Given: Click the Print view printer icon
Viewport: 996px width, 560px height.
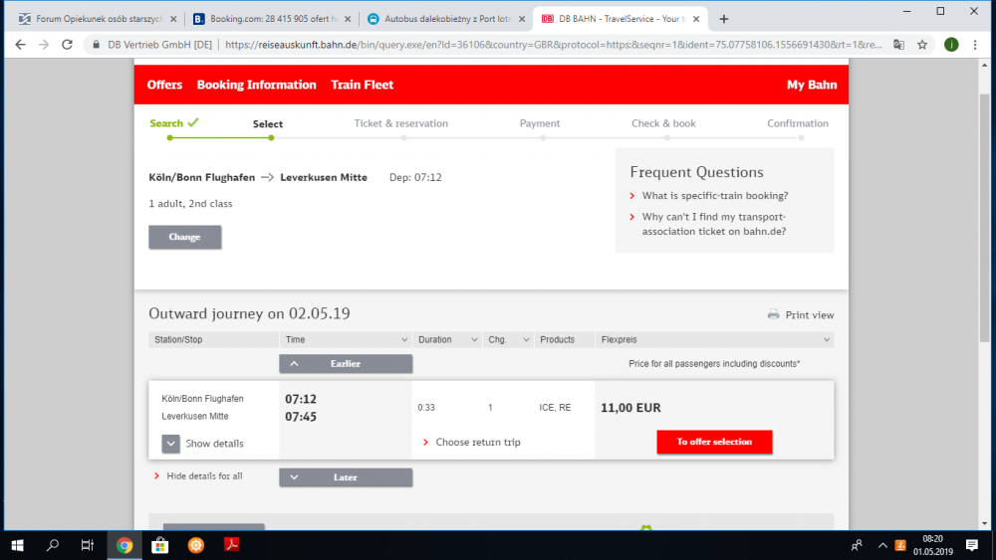Looking at the screenshot, I should pyautogui.click(x=773, y=314).
